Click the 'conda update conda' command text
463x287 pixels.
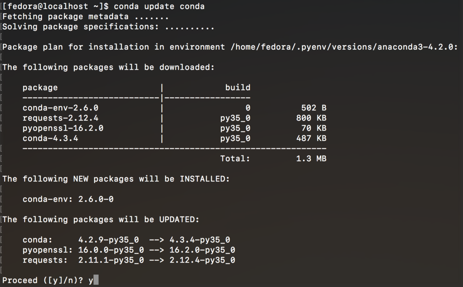159,6
